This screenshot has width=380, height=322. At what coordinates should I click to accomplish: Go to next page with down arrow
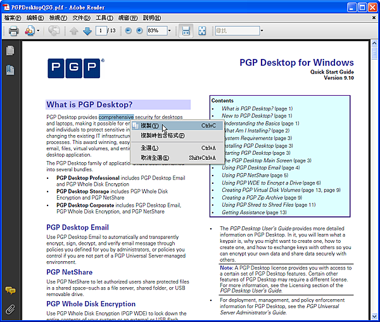(87, 31)
